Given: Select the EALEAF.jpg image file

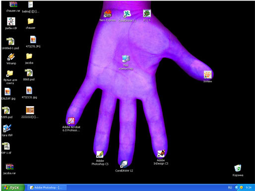Looking at the screenshot, I should (7, 92).
